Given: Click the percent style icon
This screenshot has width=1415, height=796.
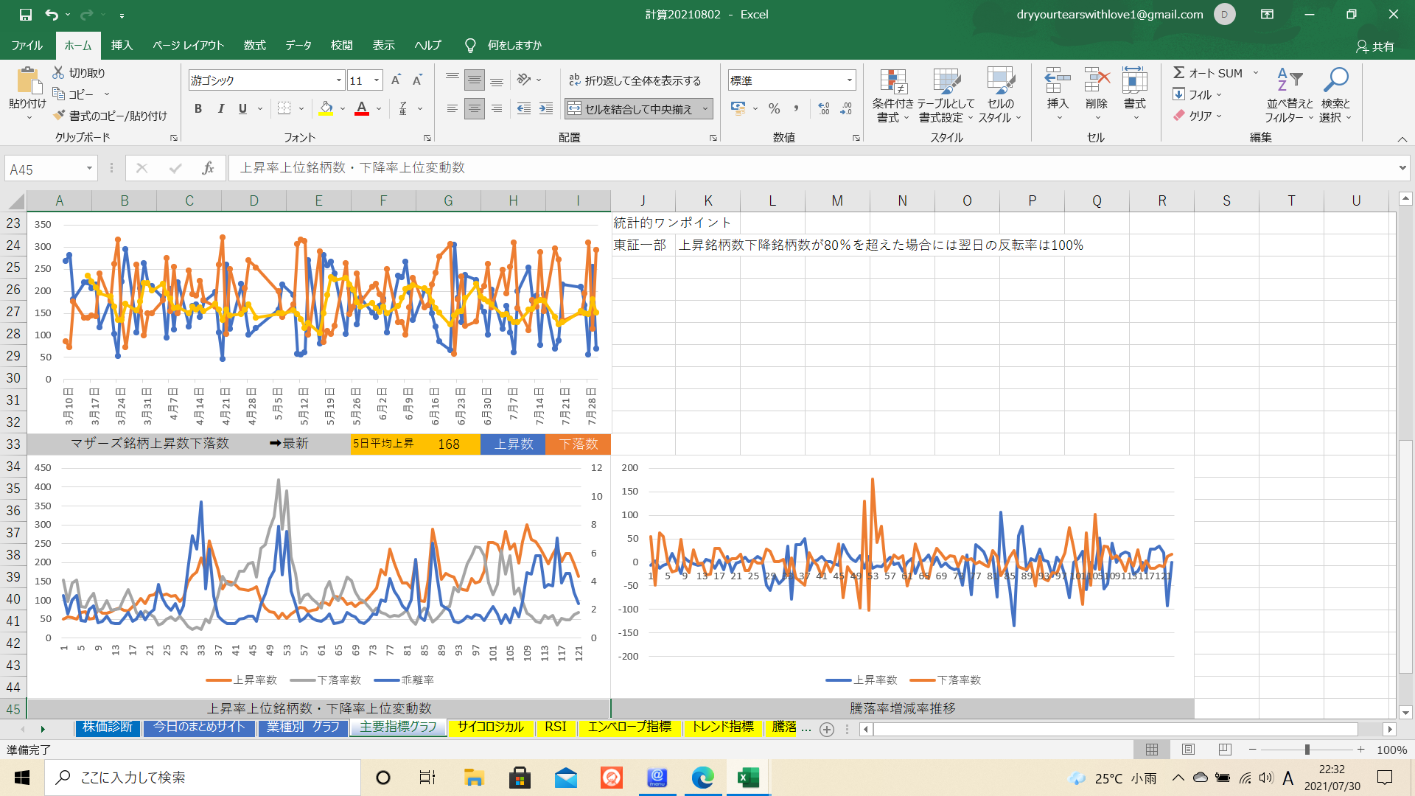Looking at the screenshot, I should (774, 109).
